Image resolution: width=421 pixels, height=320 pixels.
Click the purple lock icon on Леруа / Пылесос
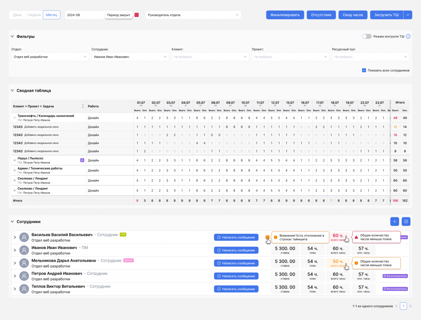click(82, 160)
